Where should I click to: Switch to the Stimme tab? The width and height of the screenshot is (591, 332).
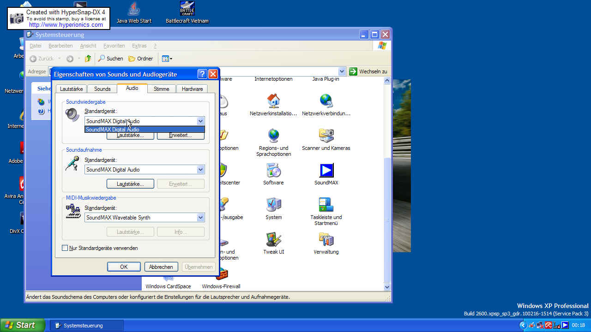click(x=161, y=89)
